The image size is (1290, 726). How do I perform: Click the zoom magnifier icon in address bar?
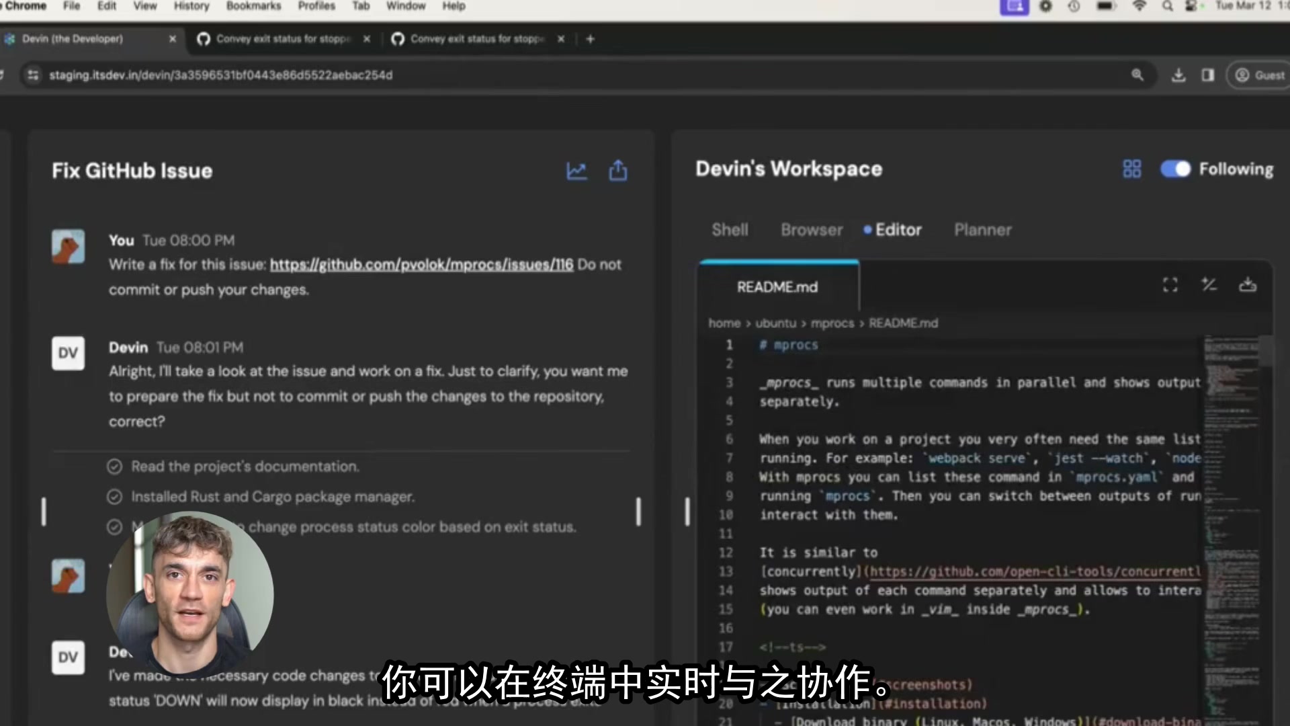(1137, 75)
